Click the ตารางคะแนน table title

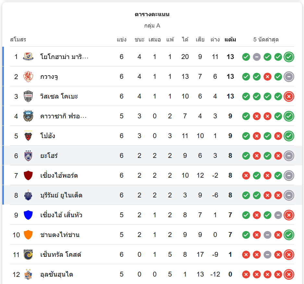point(152,14)
